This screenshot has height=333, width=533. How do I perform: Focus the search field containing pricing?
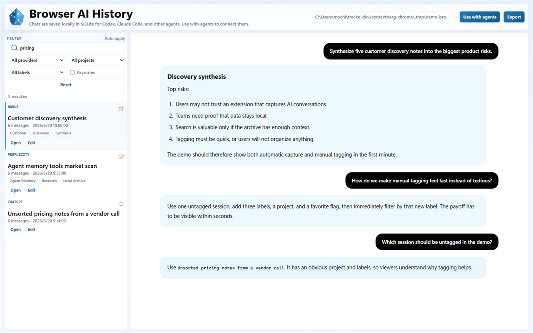[x=66, y=48]
